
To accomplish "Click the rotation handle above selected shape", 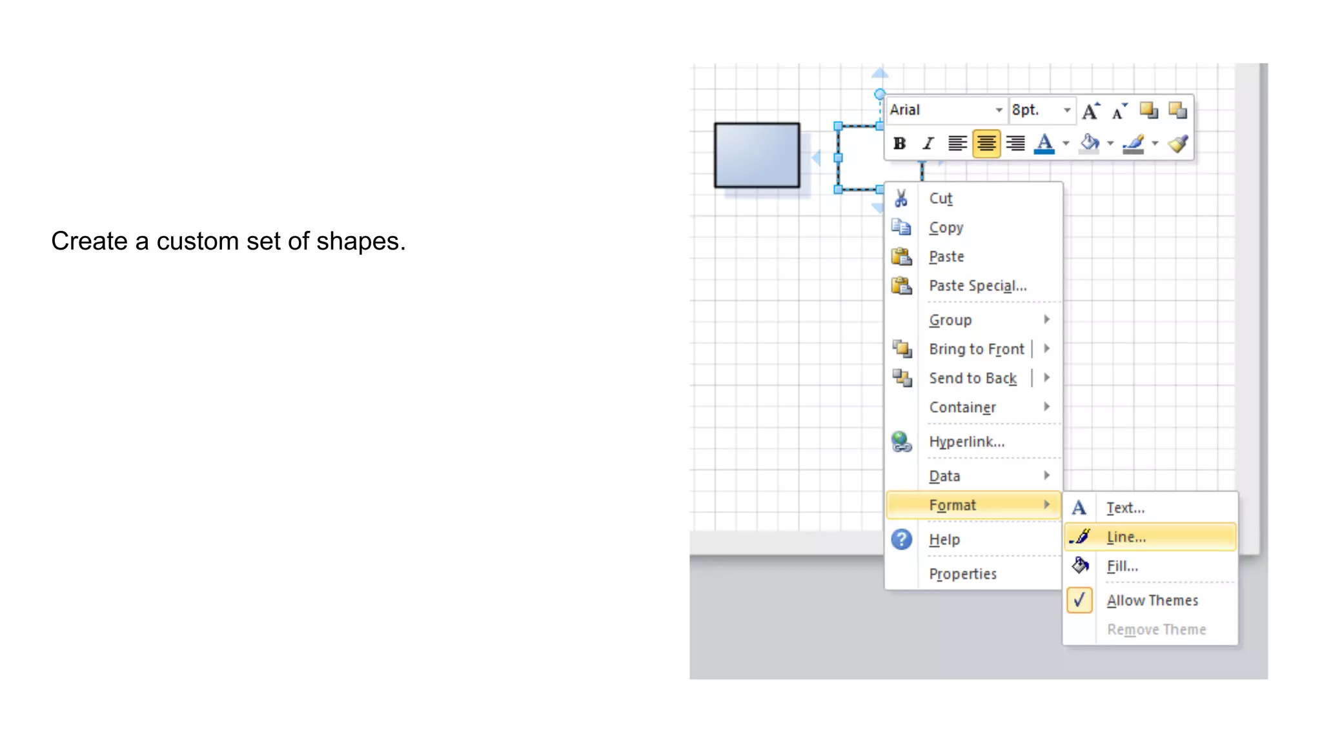I will pos(879,94).
